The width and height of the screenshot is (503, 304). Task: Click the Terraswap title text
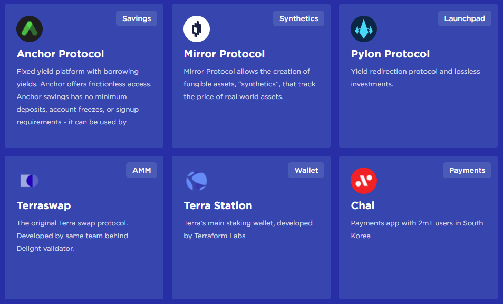[44, 205]
